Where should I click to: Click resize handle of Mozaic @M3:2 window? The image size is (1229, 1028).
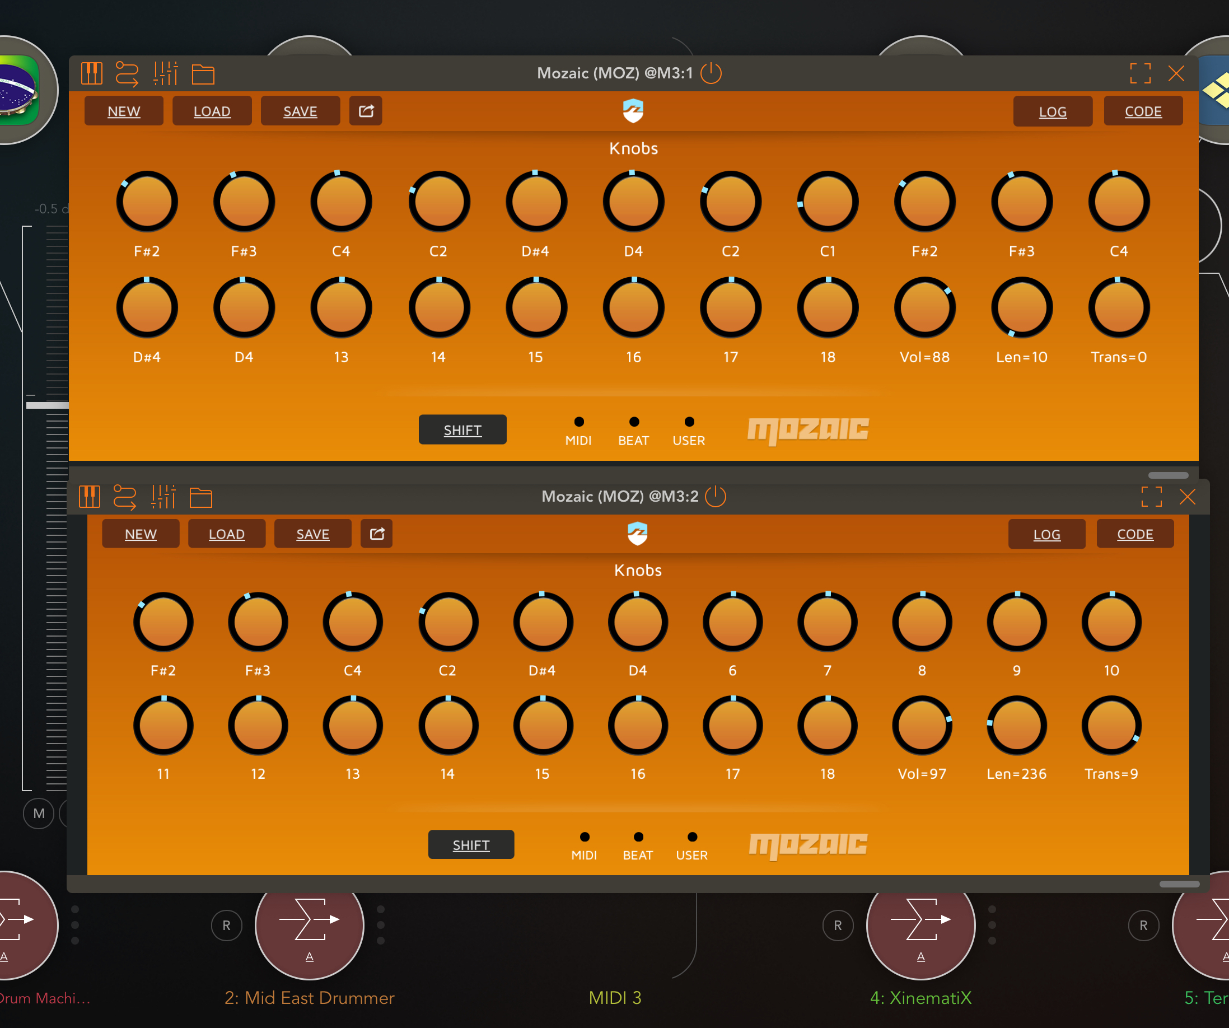coord(1179,884)
